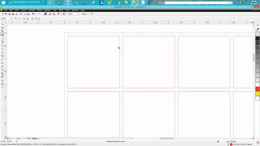Select the Crop tool in the toolbox
This screenshot has height=146, width=260.
click(x=2, y=31)
